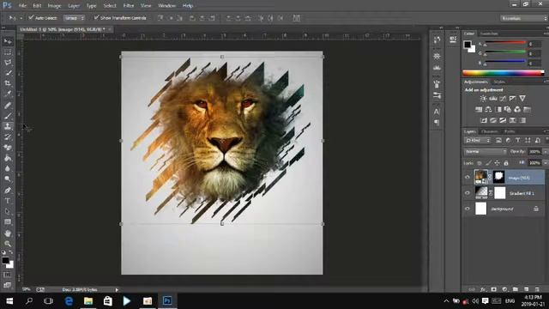Select the Pen tool
Viewport: 549px width, 309px height.
[x=8, y=191]
